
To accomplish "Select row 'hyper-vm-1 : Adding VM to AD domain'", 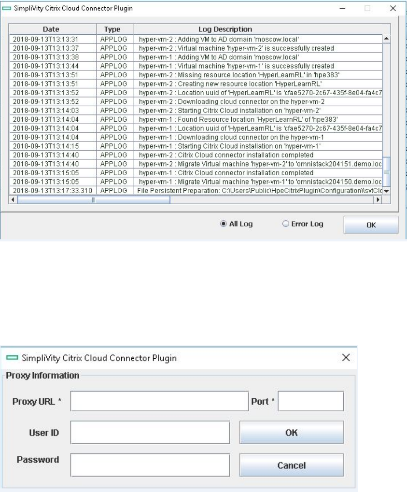I will click(196, 57).
